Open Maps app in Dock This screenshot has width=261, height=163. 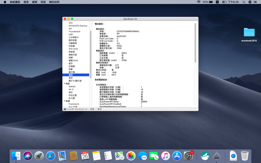(x=120, y=156)
